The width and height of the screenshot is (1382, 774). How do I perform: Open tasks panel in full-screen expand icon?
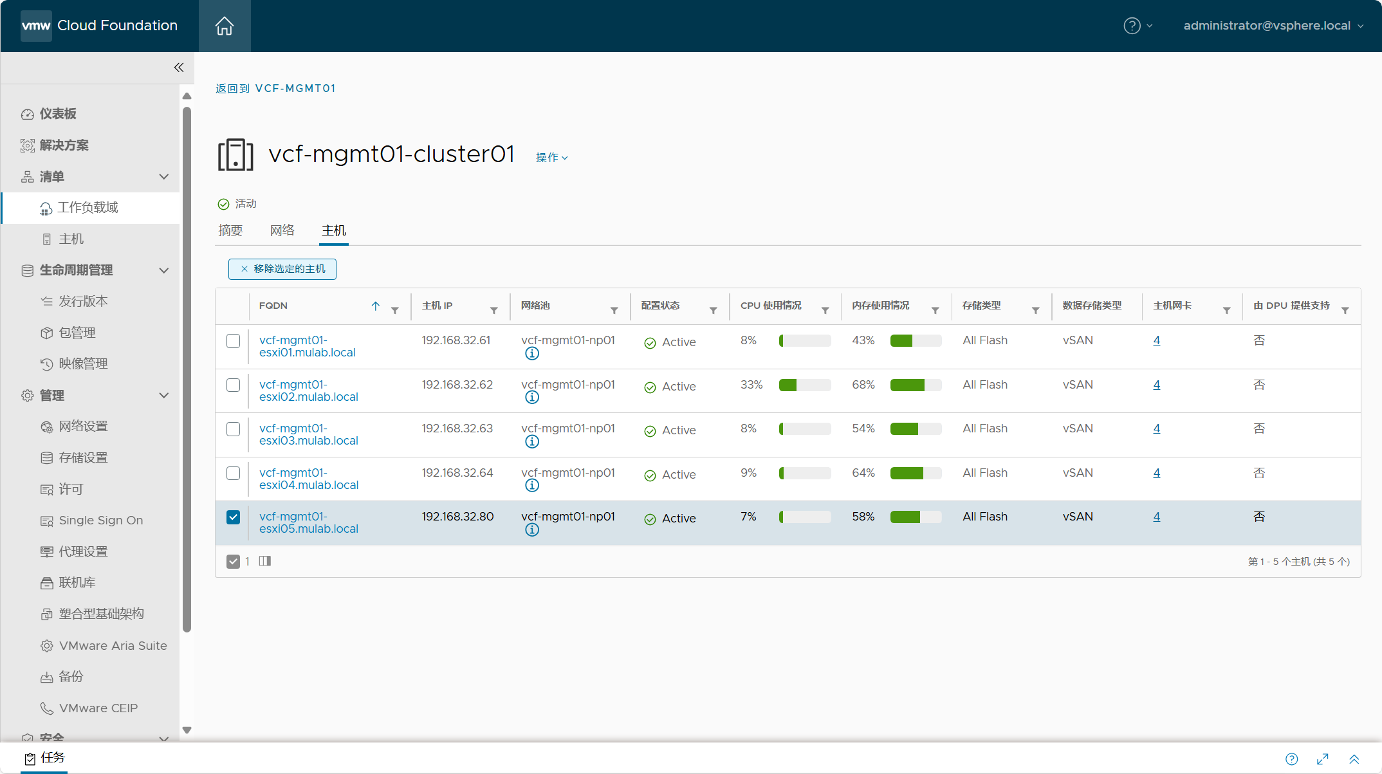tap(1323, 759)
